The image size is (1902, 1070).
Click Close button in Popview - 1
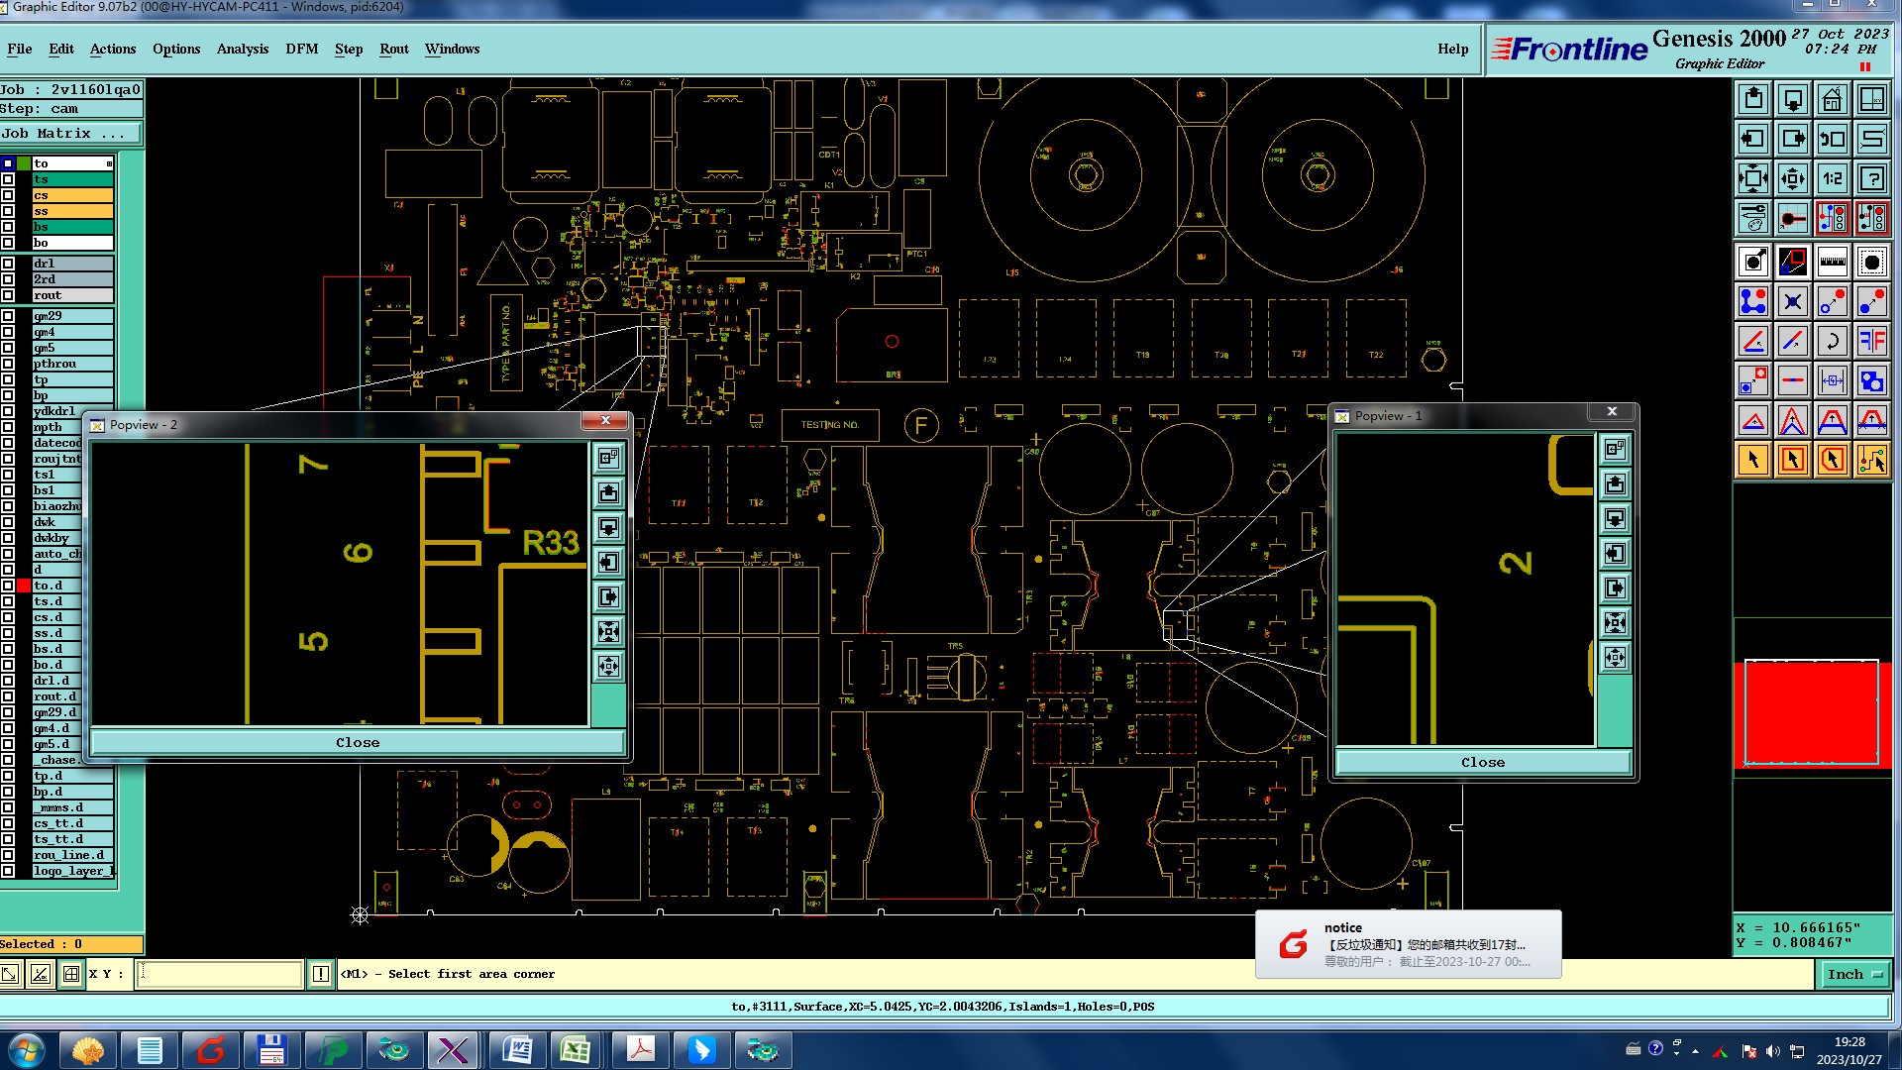(x=1482, y=762)
